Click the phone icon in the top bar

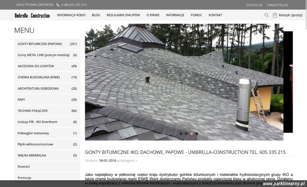click(x=58, y=5)
